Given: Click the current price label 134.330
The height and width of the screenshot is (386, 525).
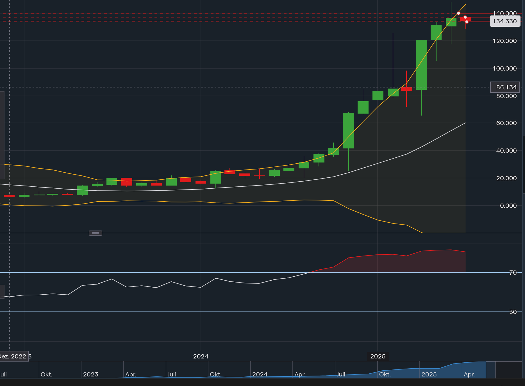Looking at the screenshot, I should click(x=505, y=21).
